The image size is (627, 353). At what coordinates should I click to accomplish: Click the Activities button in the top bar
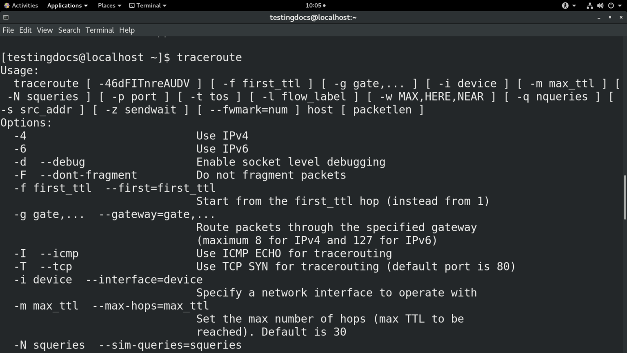(21, 5)
